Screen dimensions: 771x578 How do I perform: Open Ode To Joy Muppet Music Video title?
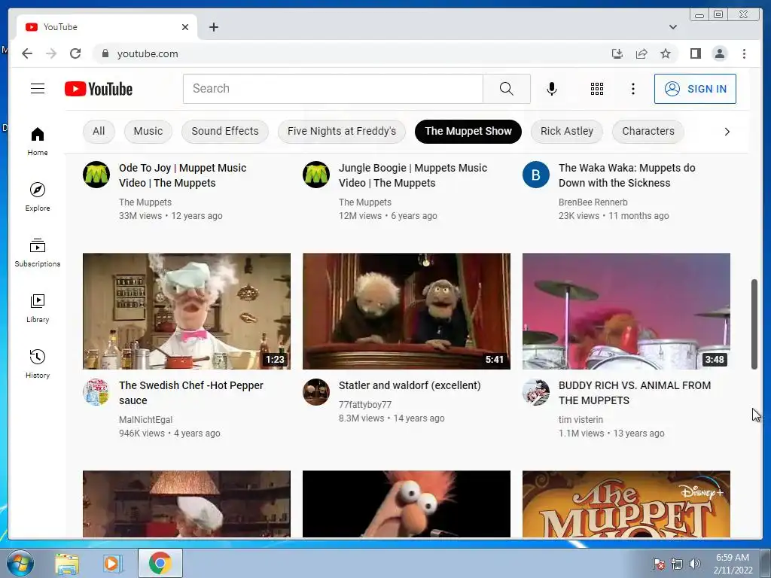click(182, 175)
